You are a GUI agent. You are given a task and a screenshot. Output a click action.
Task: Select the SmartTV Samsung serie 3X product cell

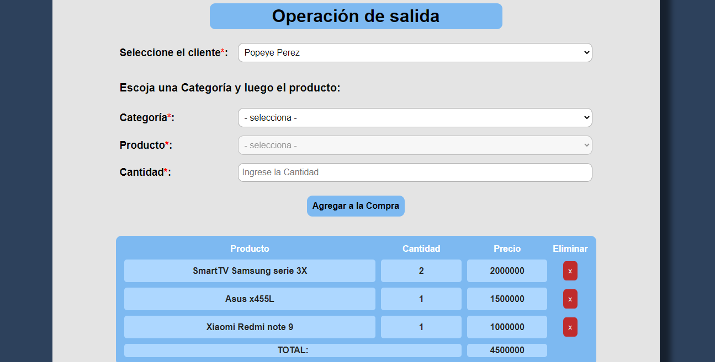click(250, 271)
